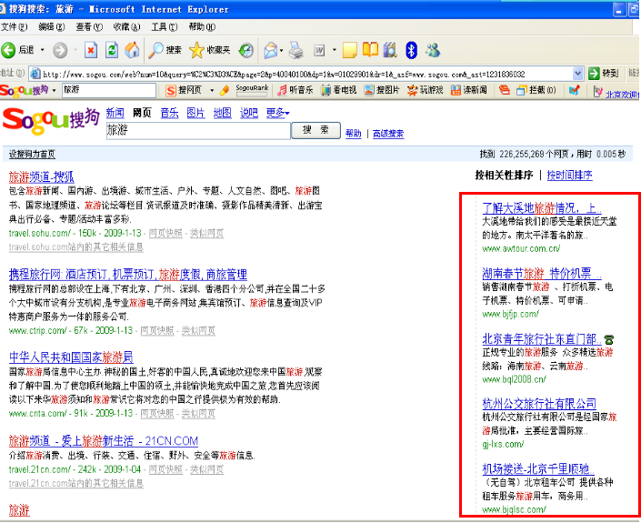Open Favorites star button
The height and width of the screenshot is (523, 641).
pos(210,50)
